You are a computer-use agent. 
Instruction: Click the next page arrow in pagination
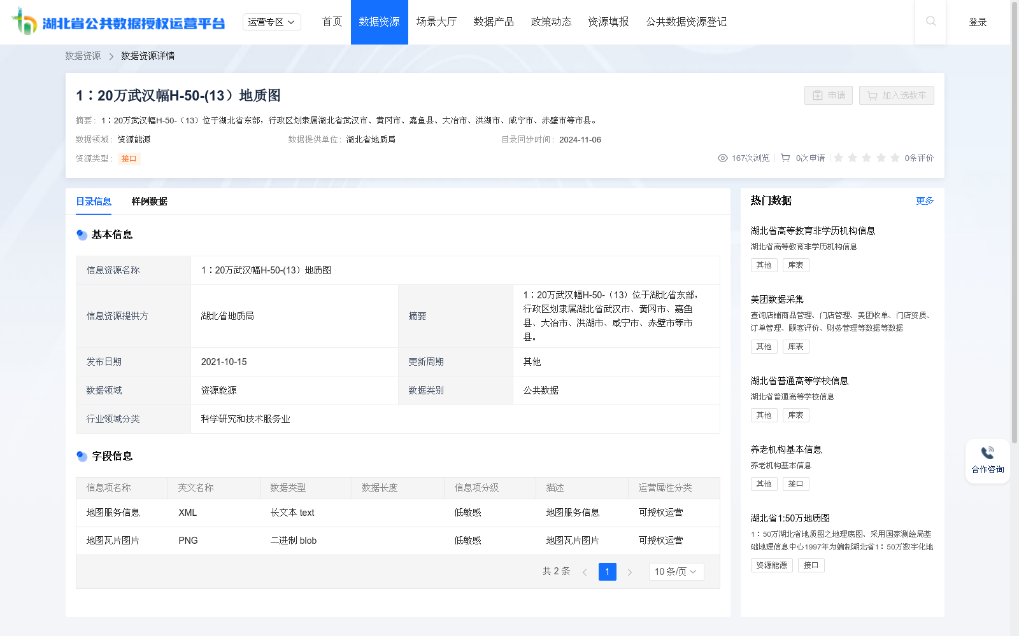pos(630,572)
